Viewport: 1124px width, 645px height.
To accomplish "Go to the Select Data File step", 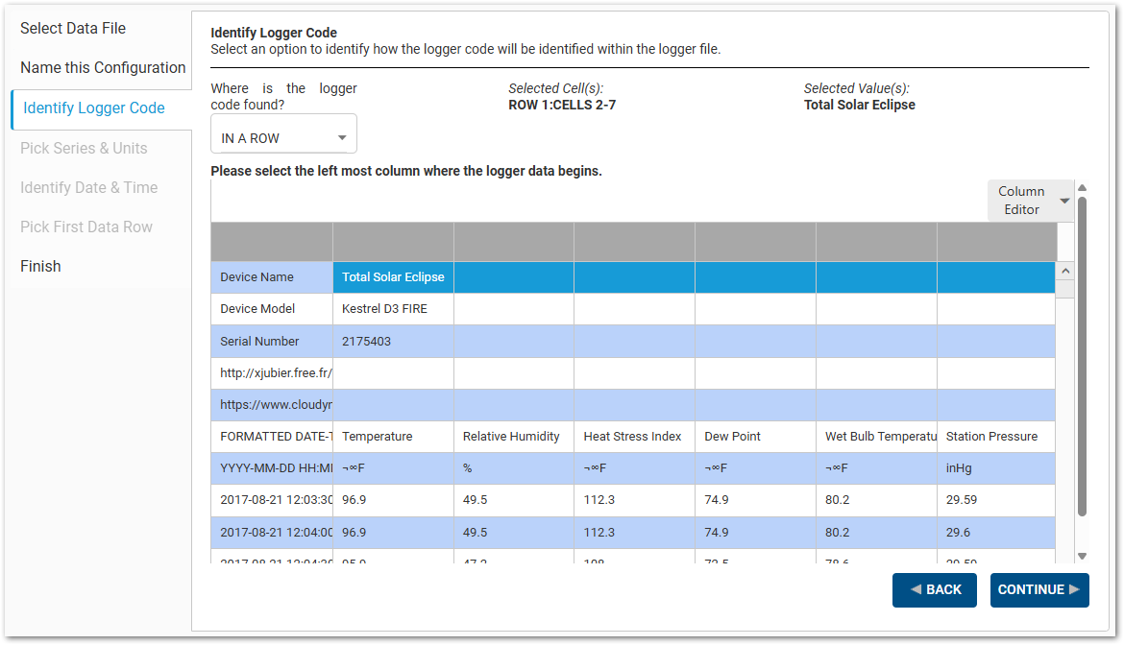I will (x=73, y=28).
